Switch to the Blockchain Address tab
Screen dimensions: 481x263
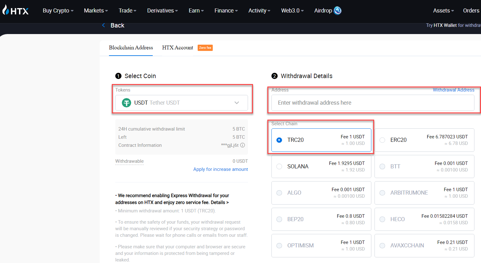point(131,47)
